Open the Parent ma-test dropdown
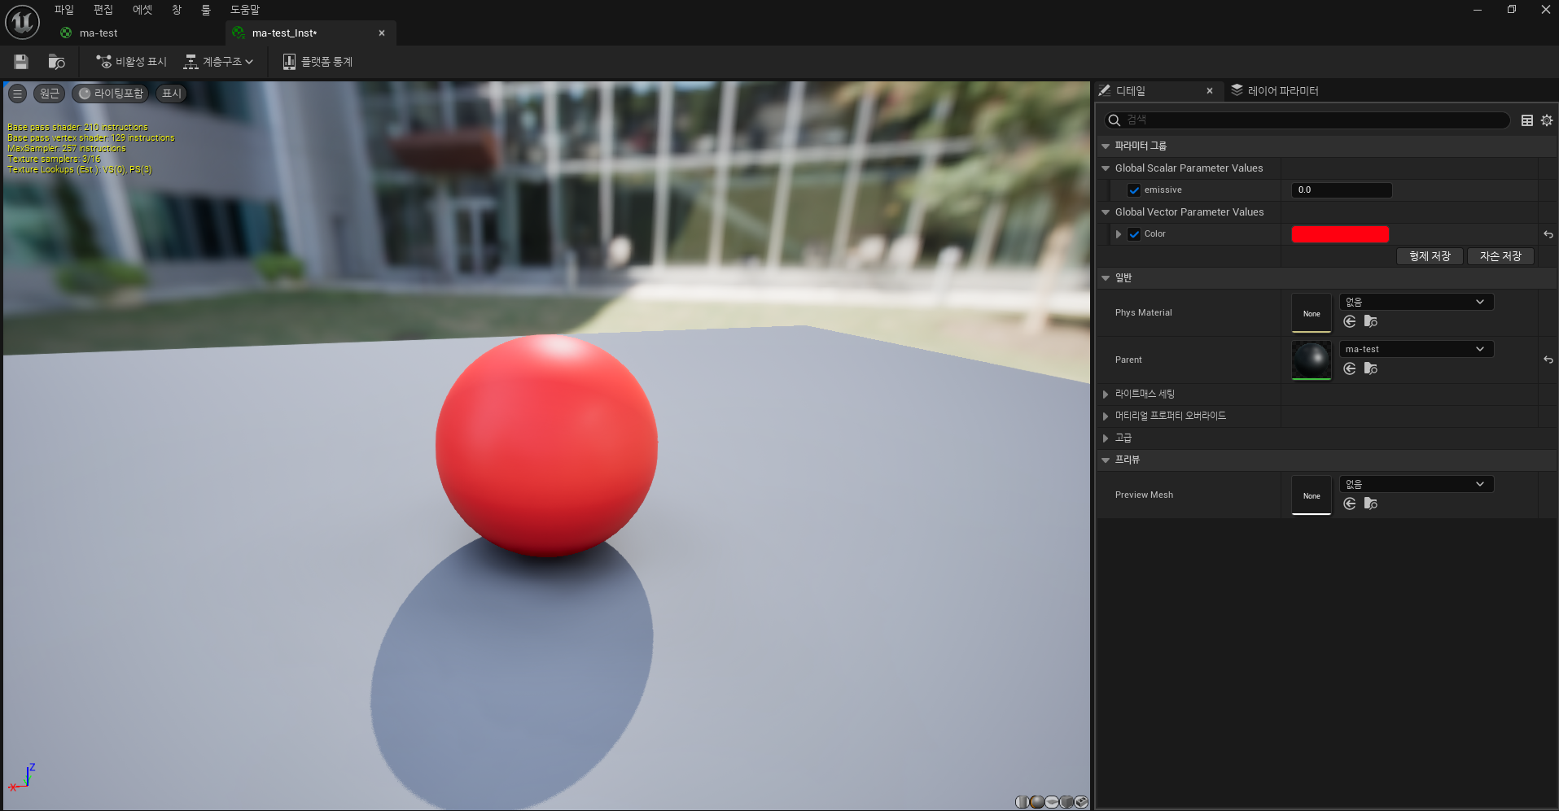 pos(1417,349)
